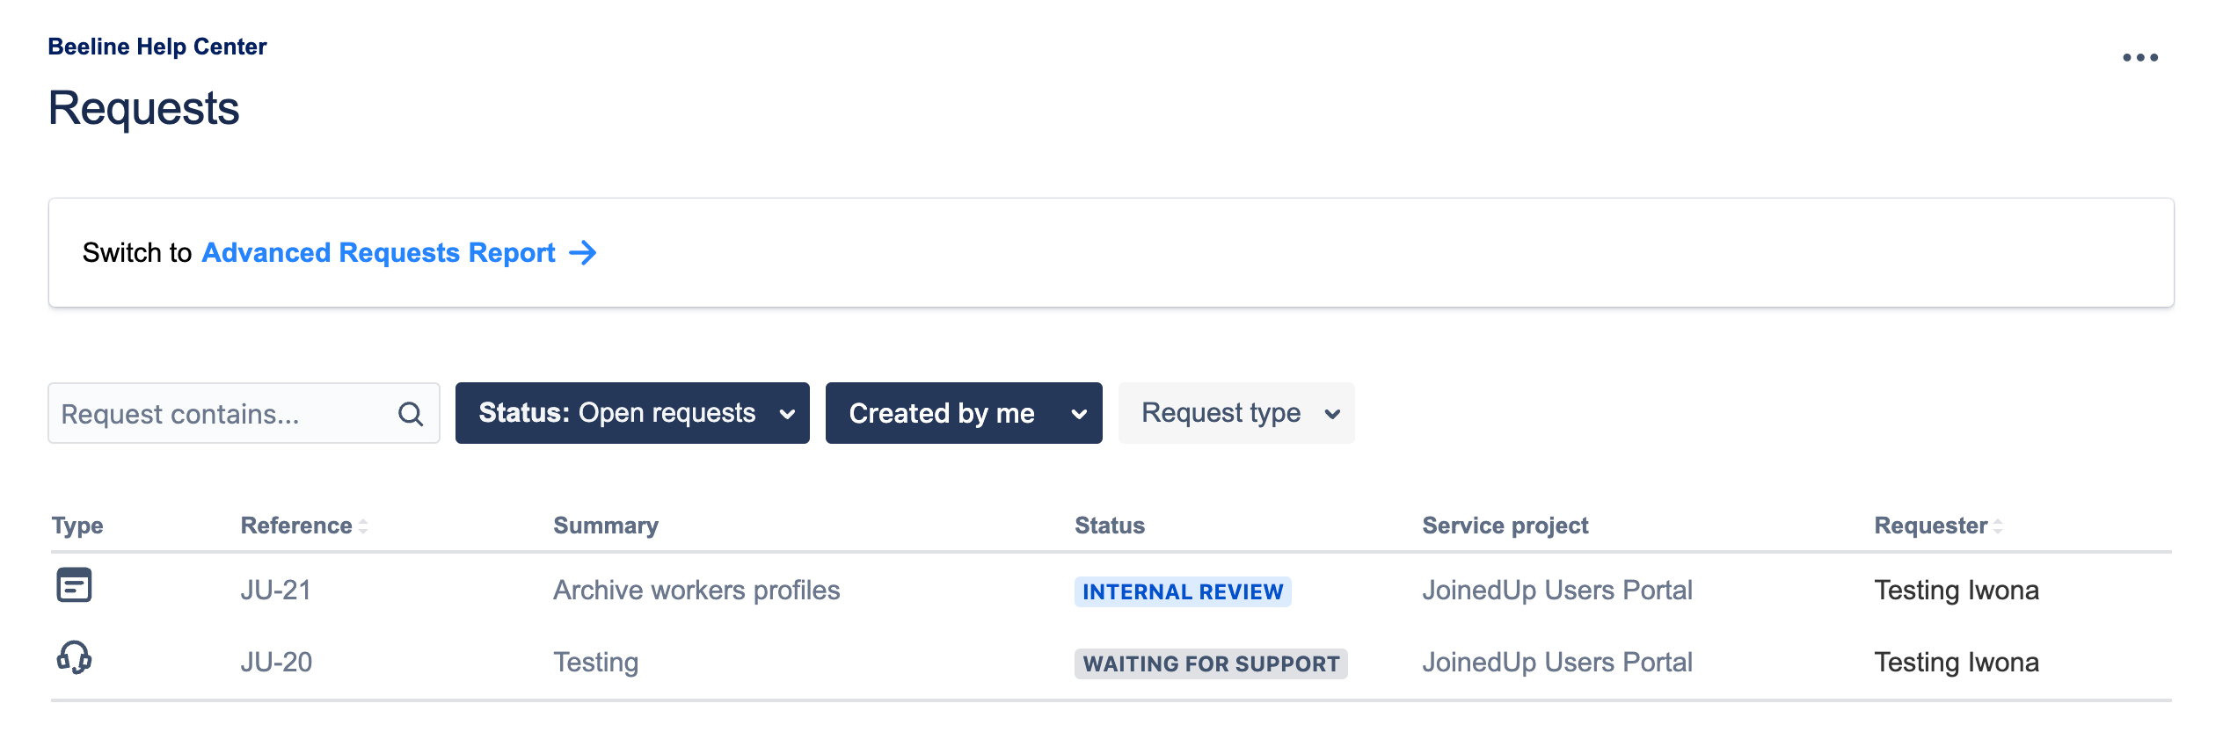Open the Archive workers profiles summary

[x=696, y=591]
